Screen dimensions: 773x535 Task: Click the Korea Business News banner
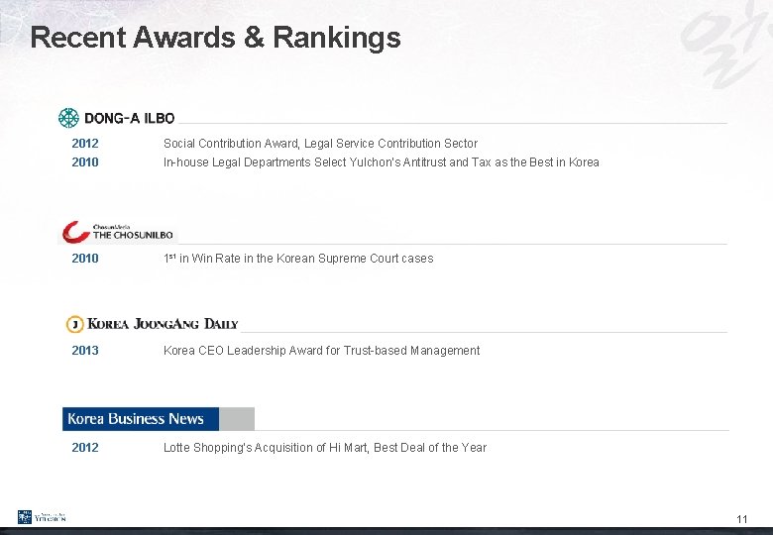point(159,419)
